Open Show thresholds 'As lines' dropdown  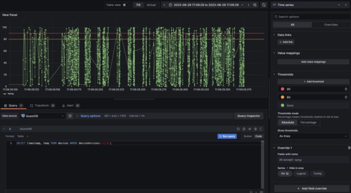pos(313,136)
